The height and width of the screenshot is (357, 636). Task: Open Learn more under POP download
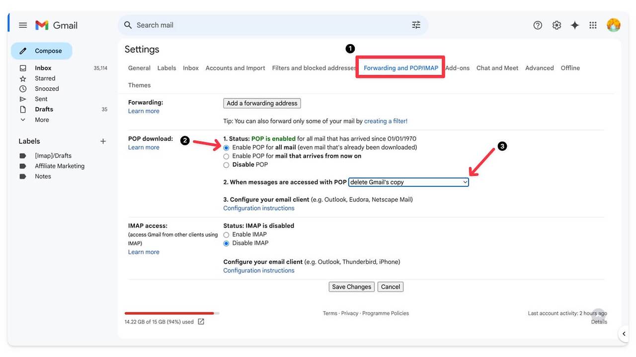click(x=144, y=147)
